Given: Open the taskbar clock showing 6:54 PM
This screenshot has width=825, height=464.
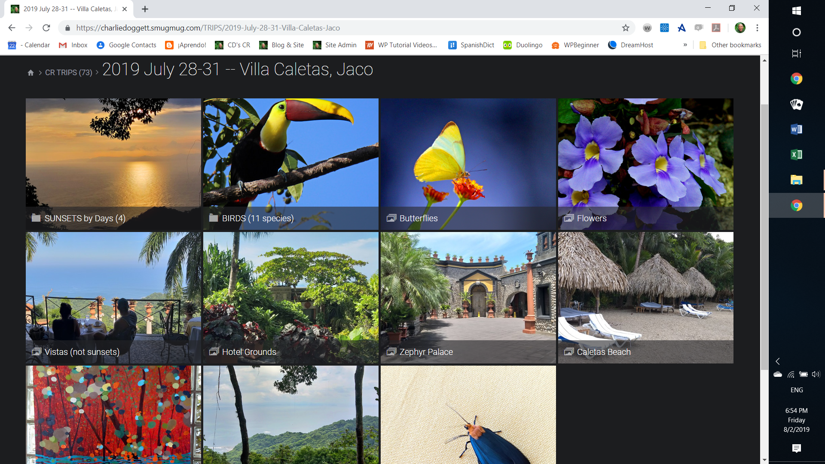Looking at the screenshot, I should 796,420.
